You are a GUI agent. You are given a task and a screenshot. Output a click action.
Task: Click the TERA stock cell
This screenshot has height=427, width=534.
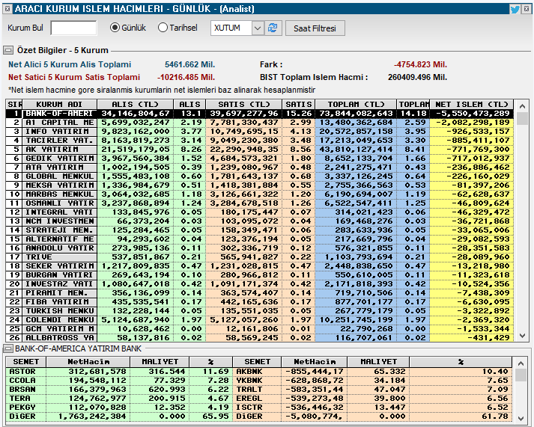click(26, 399)
